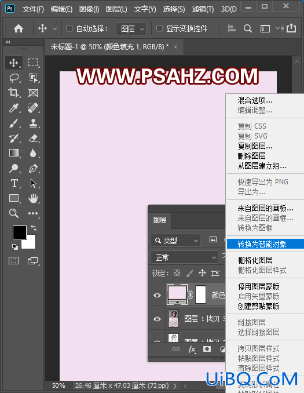Screen dimensions: 304x393
Task: Open the search magnifier in options bar
Action: (x=248, y=28)
